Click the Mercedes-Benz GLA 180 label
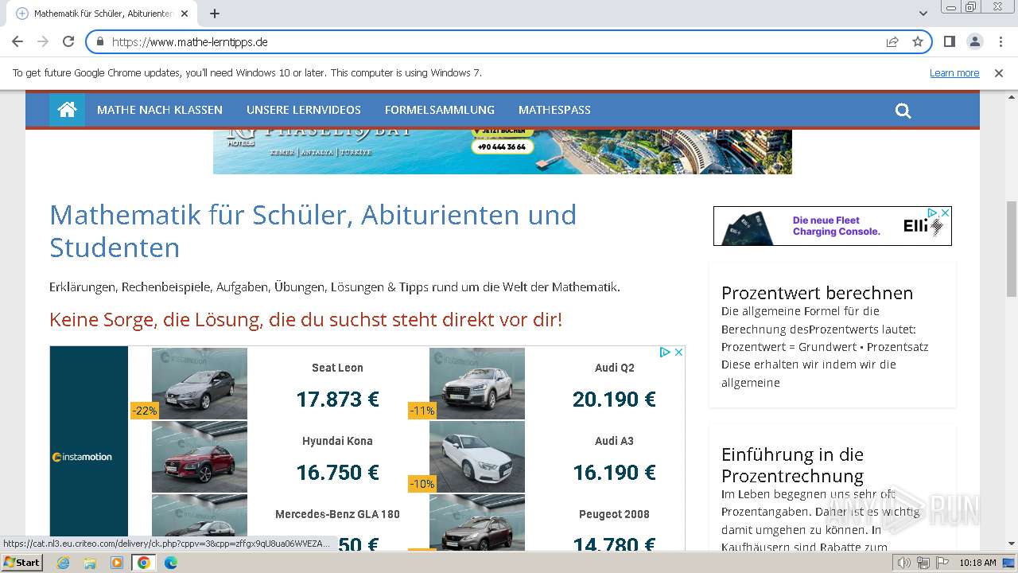The image size is (1018, 573). 337,514
